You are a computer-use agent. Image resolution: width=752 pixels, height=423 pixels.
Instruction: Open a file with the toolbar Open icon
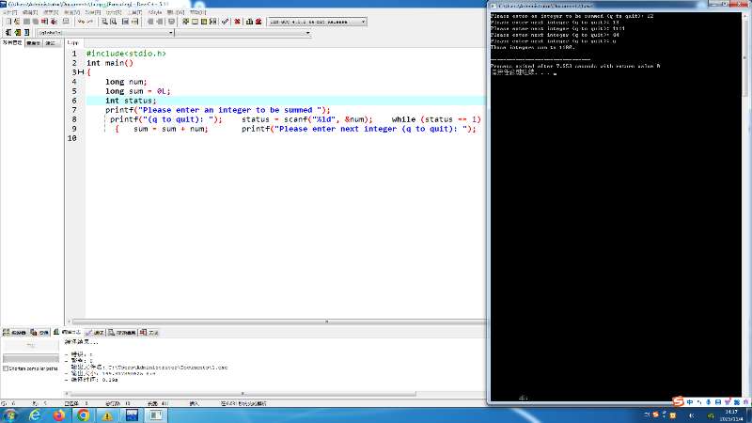17,22
